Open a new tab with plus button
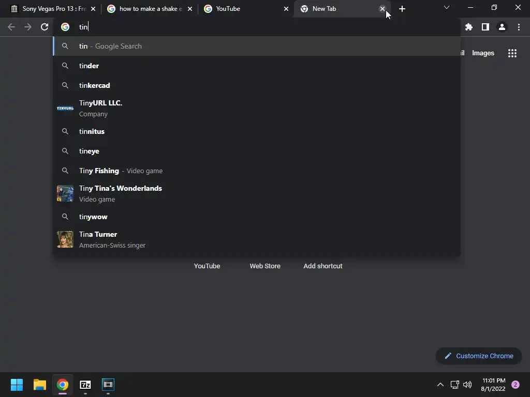Viewport: 530px width, 397px height. pyautogui.click(x=402, y=9)
